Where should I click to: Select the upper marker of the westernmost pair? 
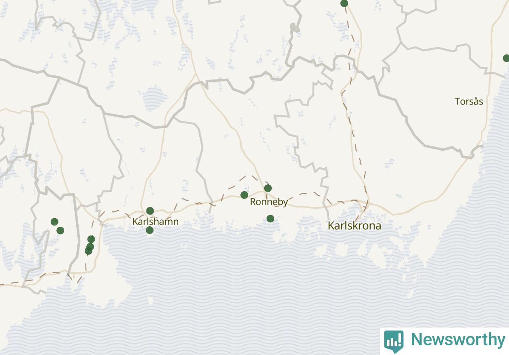[54, 221]
